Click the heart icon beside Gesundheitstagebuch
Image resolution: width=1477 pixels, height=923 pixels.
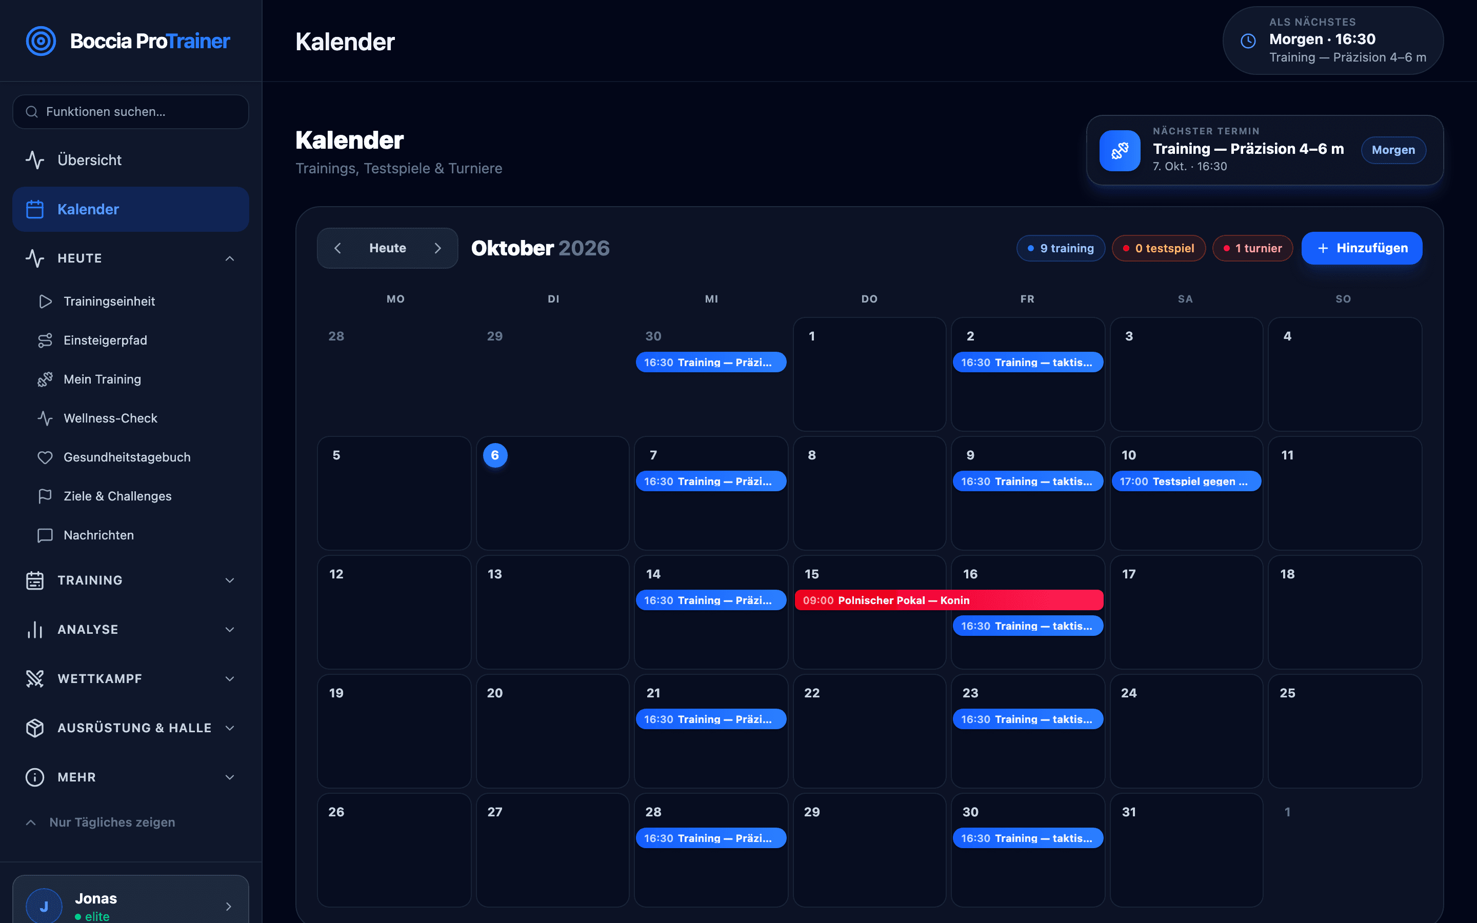(45, 457)
